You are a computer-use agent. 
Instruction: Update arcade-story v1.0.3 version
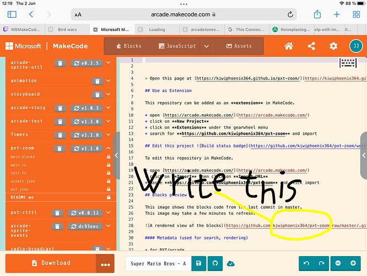click(87, 108)
